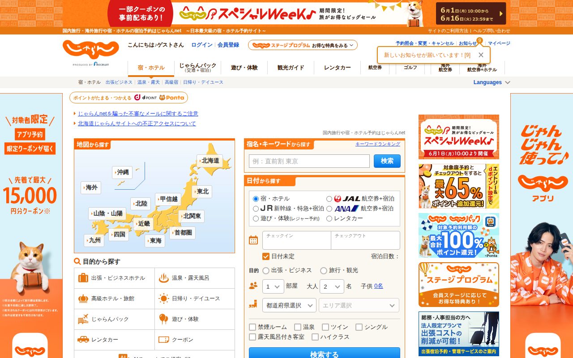
Task: Select 九州 on the map
Action: coord(94,240)
